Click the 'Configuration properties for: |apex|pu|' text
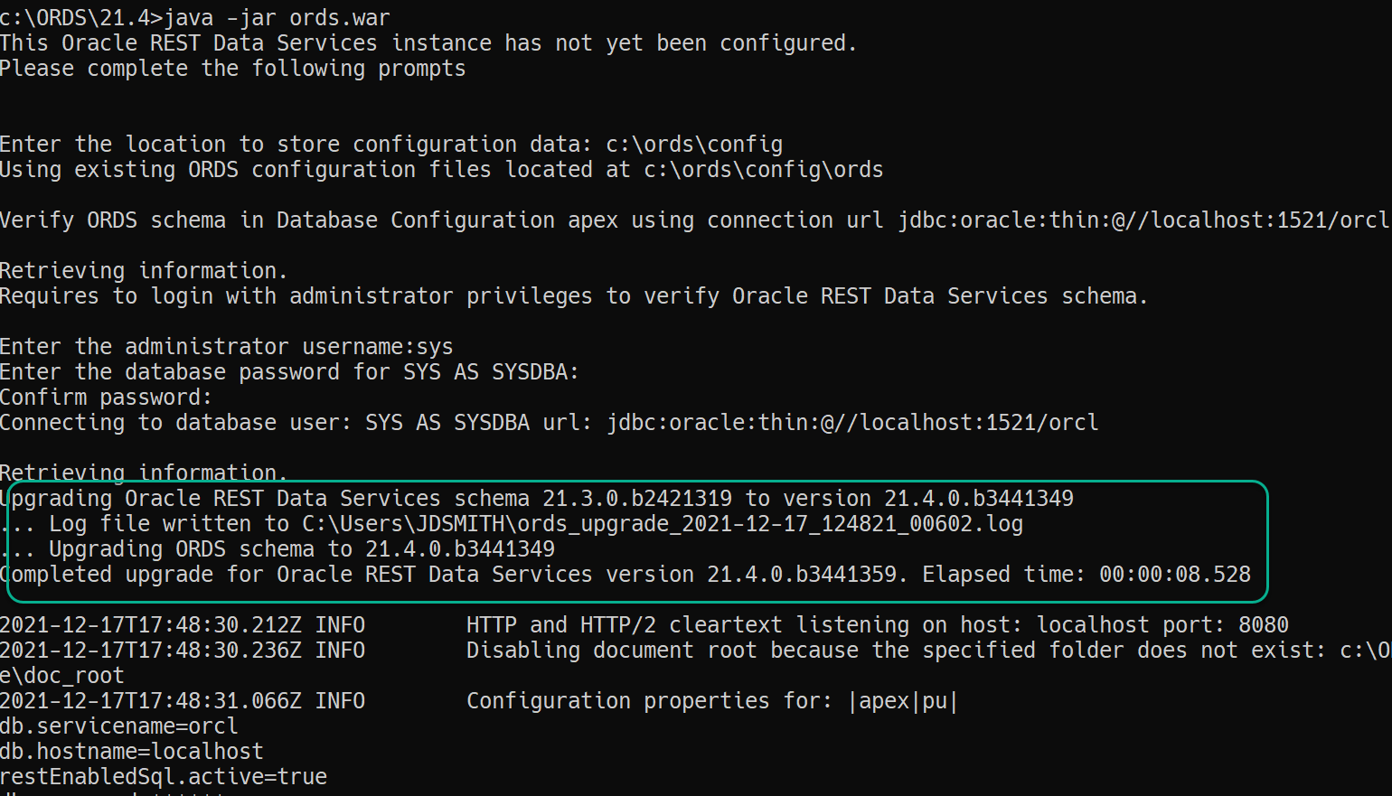Image resolution: width=1392 pixels, height=796 pixels. [711, 701]
